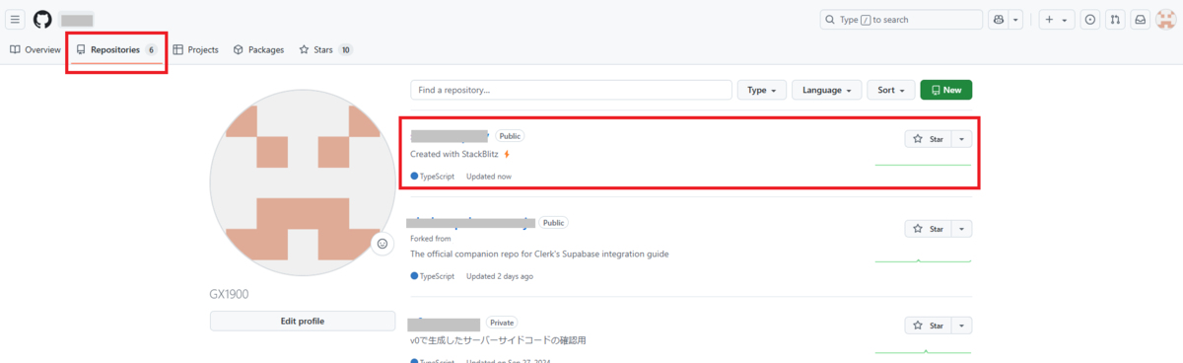
Task: Click the activity sparkline of StackBlitz repo
Action: tap(923, 165)
